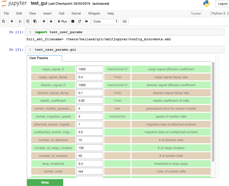
Task: Click the User Params panel scrollbar
Action: point(213,112)
